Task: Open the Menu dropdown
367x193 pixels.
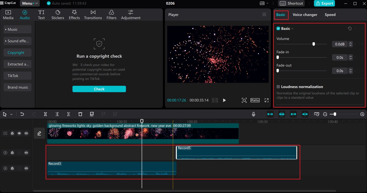Action: [30, 3]
